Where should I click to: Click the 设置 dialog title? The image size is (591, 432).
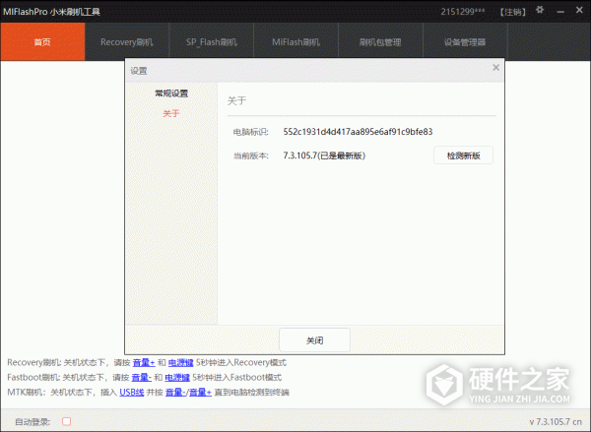(139, 71)
